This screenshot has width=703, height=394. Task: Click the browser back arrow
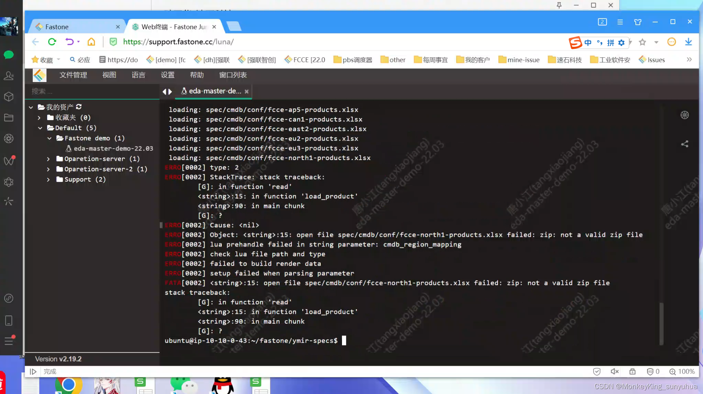click(x=35, y=42)
